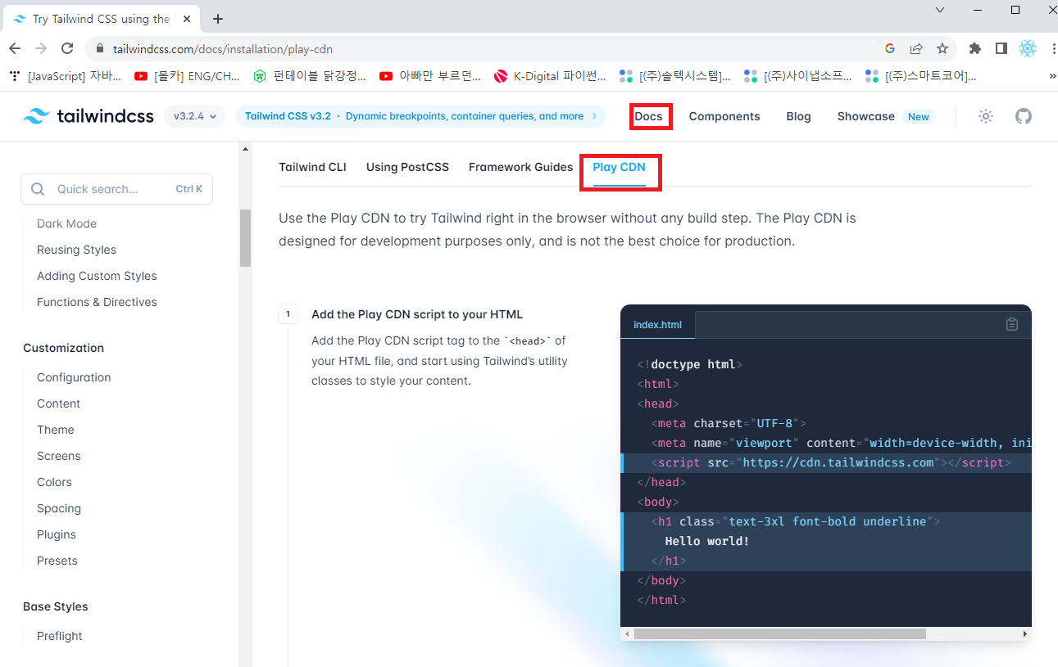Open the Docs navigation link
This screenshot has height=667, width=1058.
[648, 116]
